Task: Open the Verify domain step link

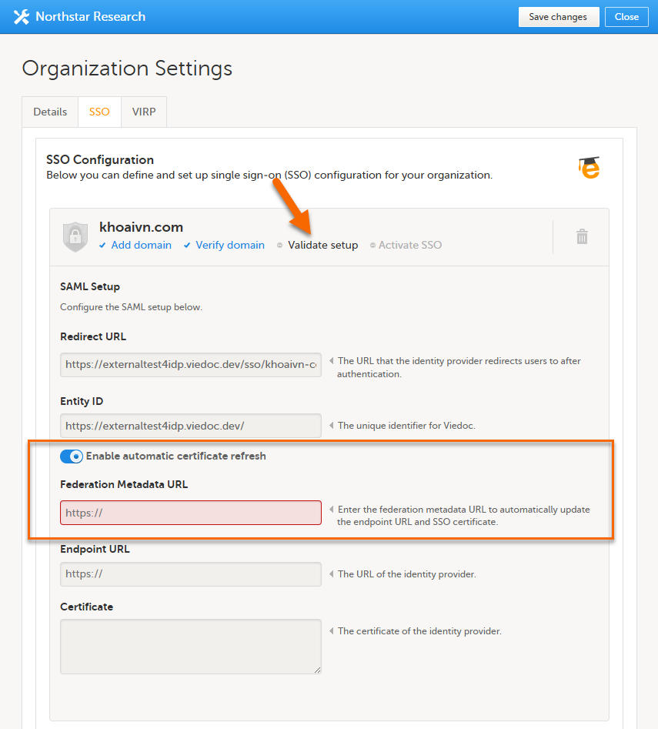Action: (229, 246)
